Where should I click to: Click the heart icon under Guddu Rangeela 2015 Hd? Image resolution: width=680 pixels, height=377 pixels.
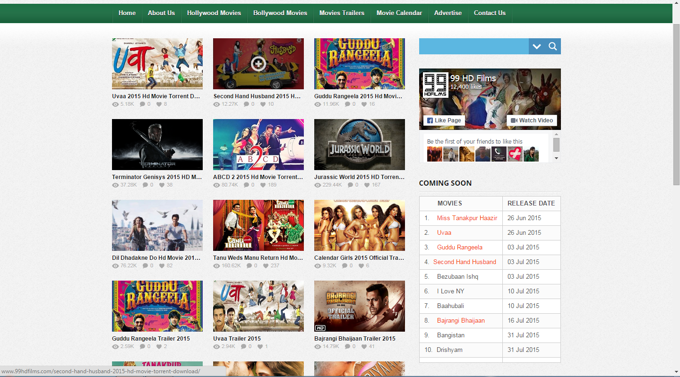364,104
